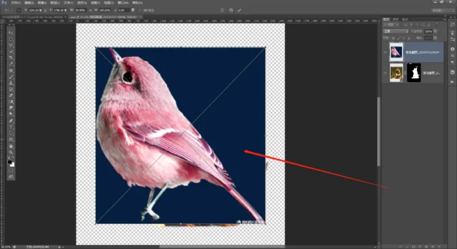Click the canvas vertical scrollbar
Viewport: 457px width, 249px height.
click(x=379, y=131)
